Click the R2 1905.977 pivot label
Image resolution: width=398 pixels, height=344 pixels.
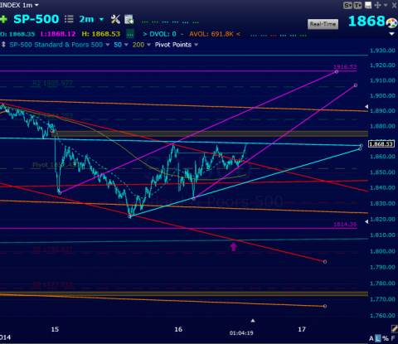click(x=52, y=83)
